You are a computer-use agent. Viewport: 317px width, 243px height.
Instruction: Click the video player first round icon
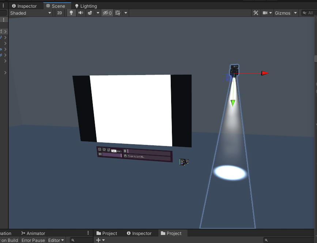[x=99, y=149]
